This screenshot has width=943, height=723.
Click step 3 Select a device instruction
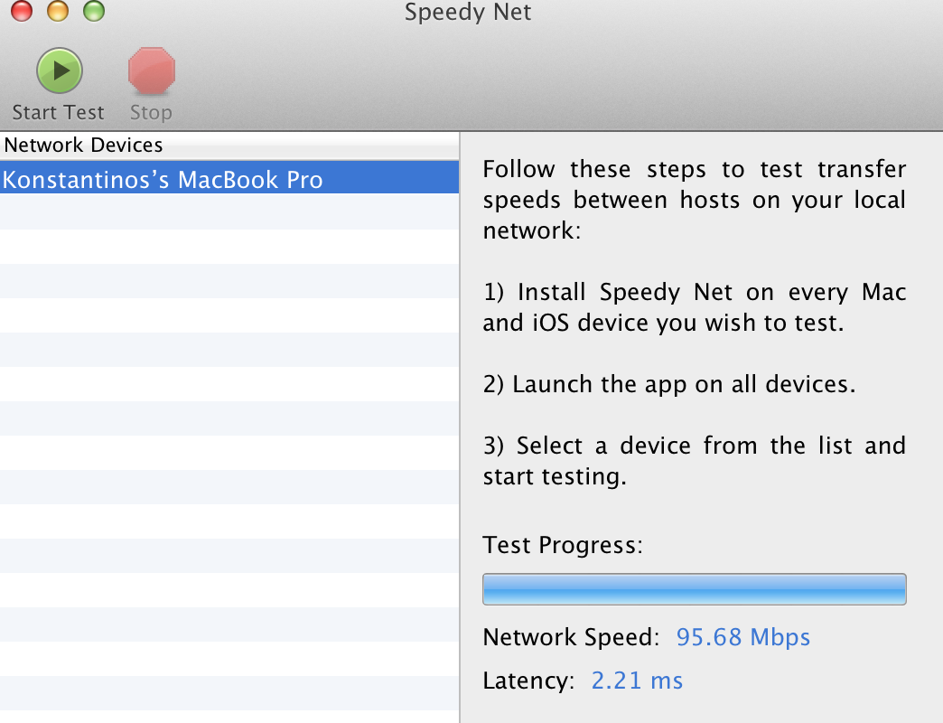tap(694, 461)
